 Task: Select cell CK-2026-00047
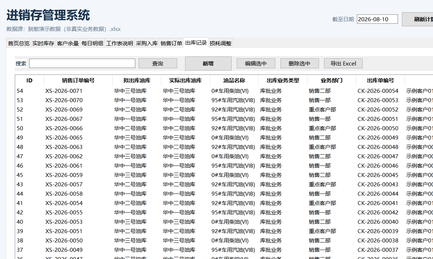point(378,156)
